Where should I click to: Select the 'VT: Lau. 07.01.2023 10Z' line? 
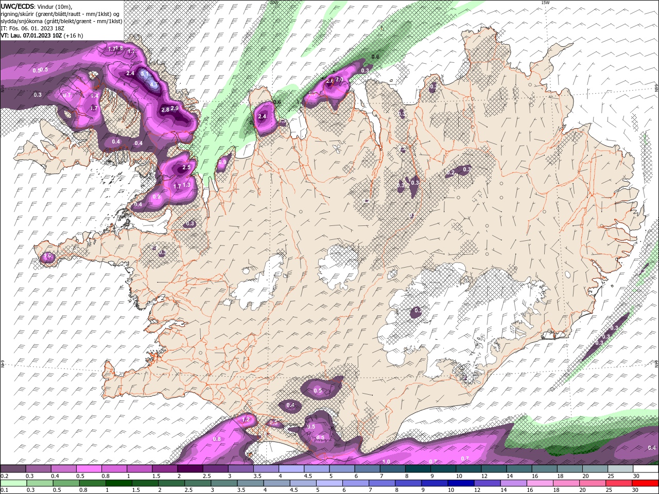pos(31,36)
